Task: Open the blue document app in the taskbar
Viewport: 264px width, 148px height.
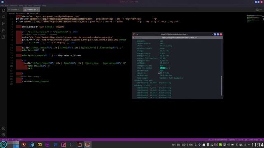Action: coord(56,145)
